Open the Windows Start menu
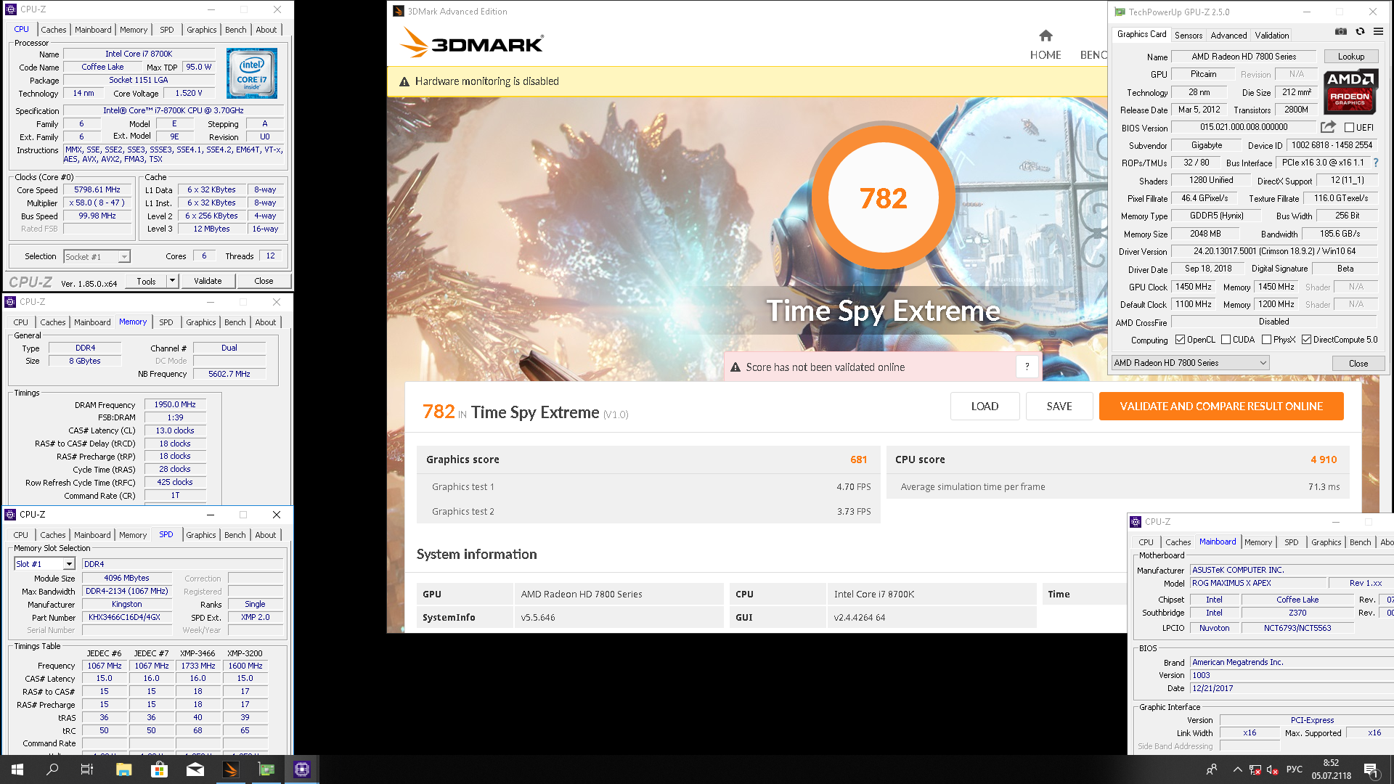Screen dimensions: 1394x784 click(x=17, y=769)
